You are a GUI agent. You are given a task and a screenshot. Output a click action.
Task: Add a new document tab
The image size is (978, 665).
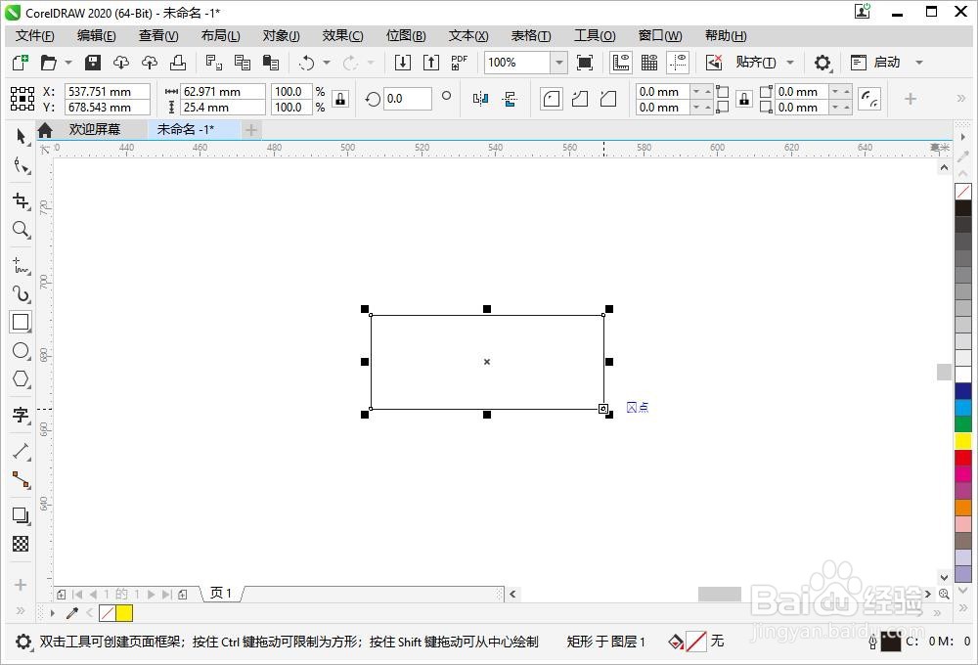251,130
